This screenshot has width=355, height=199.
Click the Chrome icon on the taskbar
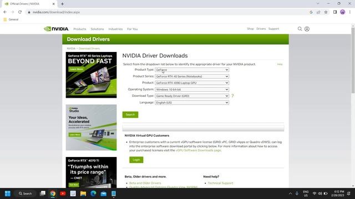[53, 193]
